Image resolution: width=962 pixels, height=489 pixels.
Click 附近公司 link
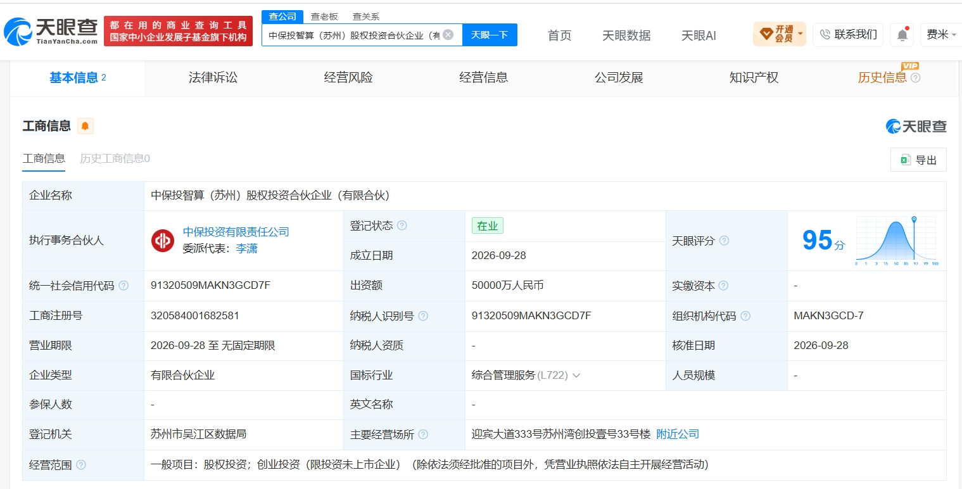coord(678,435)
